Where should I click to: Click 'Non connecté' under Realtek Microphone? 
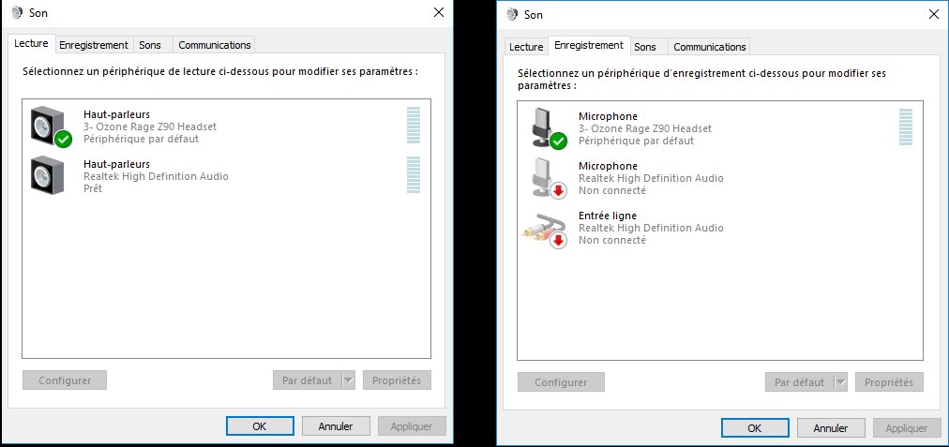point(612,190)
